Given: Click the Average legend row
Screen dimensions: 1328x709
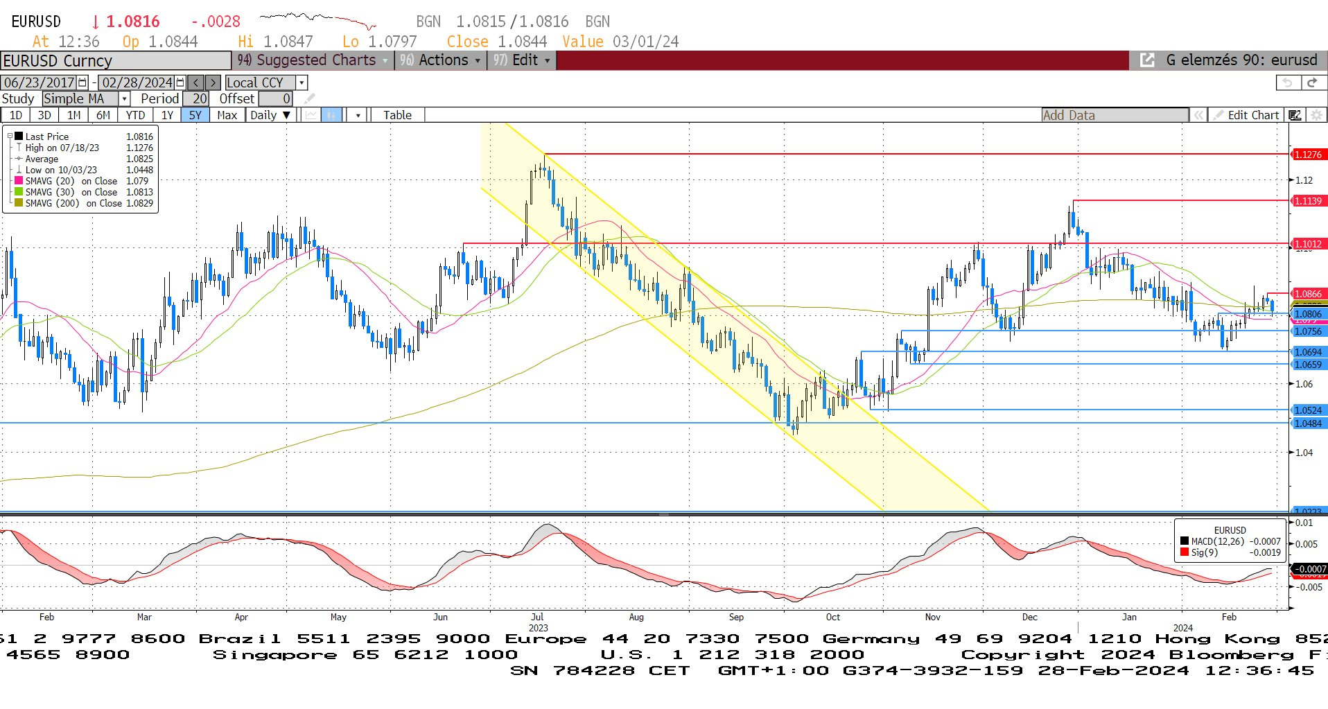Looking at the screenshot, I should click(x=84, y=158).
